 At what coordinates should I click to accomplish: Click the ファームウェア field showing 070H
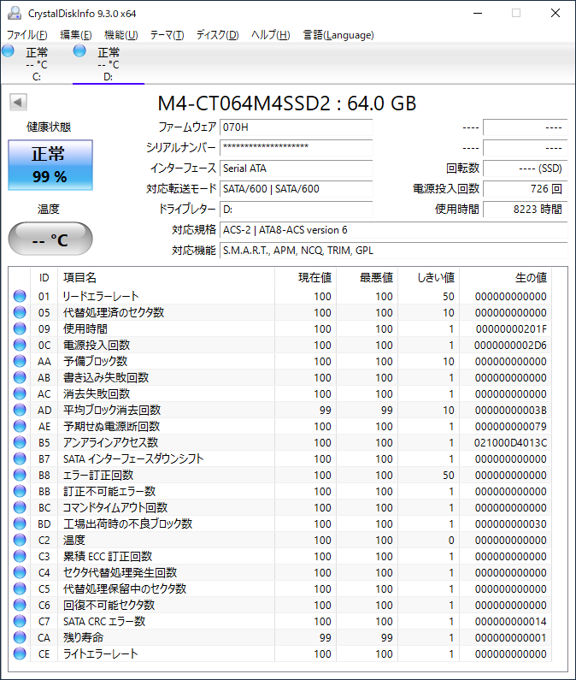pyautogui.click(x=296, y=127)
